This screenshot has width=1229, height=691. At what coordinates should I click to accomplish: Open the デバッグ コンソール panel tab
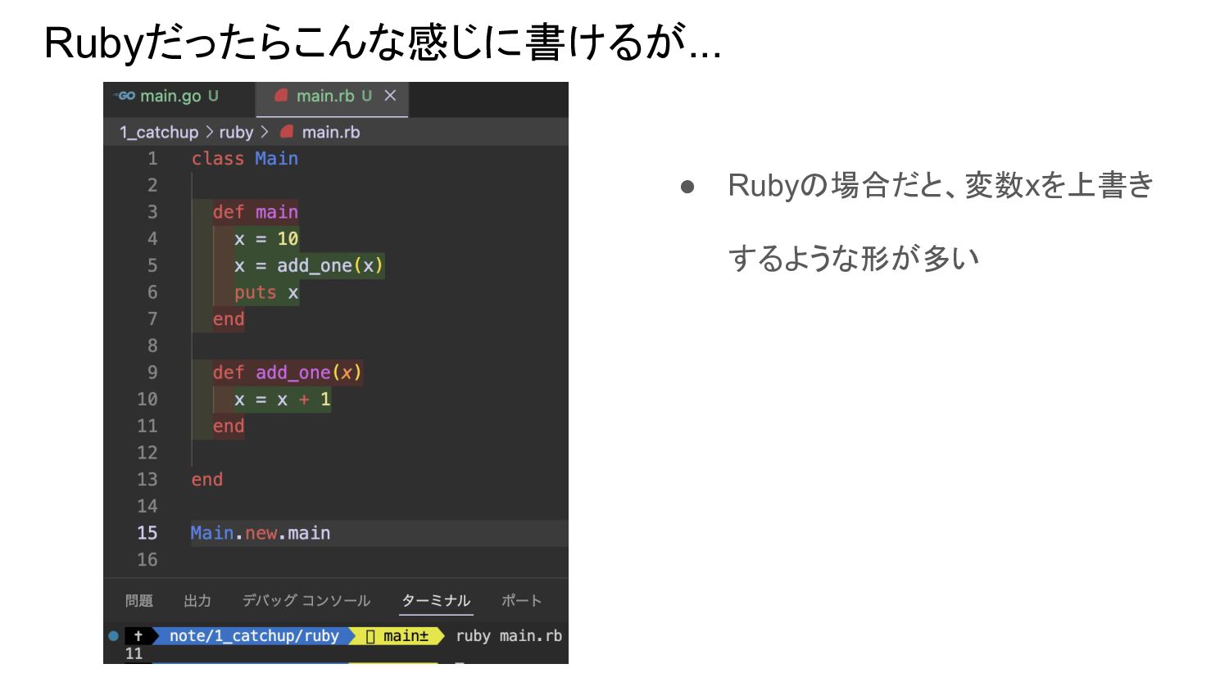click(x=306, y=601)
